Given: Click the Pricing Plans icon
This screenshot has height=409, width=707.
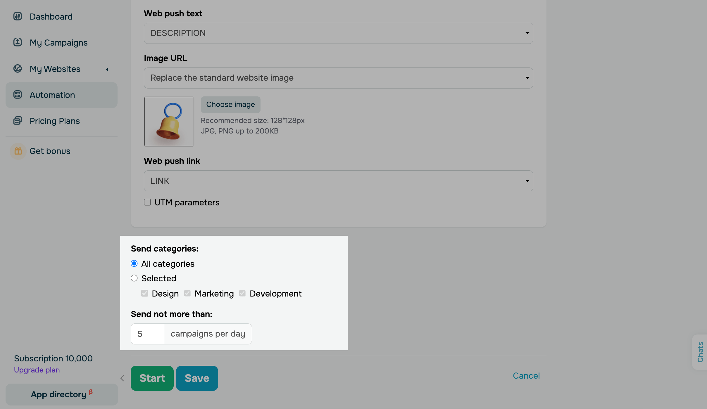Looking at the screenshot, I should (18, 121).
